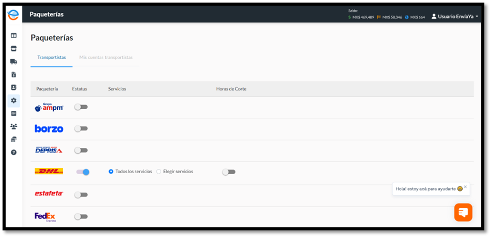Disable the DHL status toggle
This screenshot has height=237, width=491.
pos(83,172)
